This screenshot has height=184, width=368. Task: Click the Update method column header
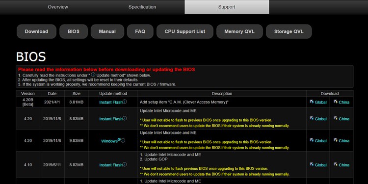click(113, 94)
